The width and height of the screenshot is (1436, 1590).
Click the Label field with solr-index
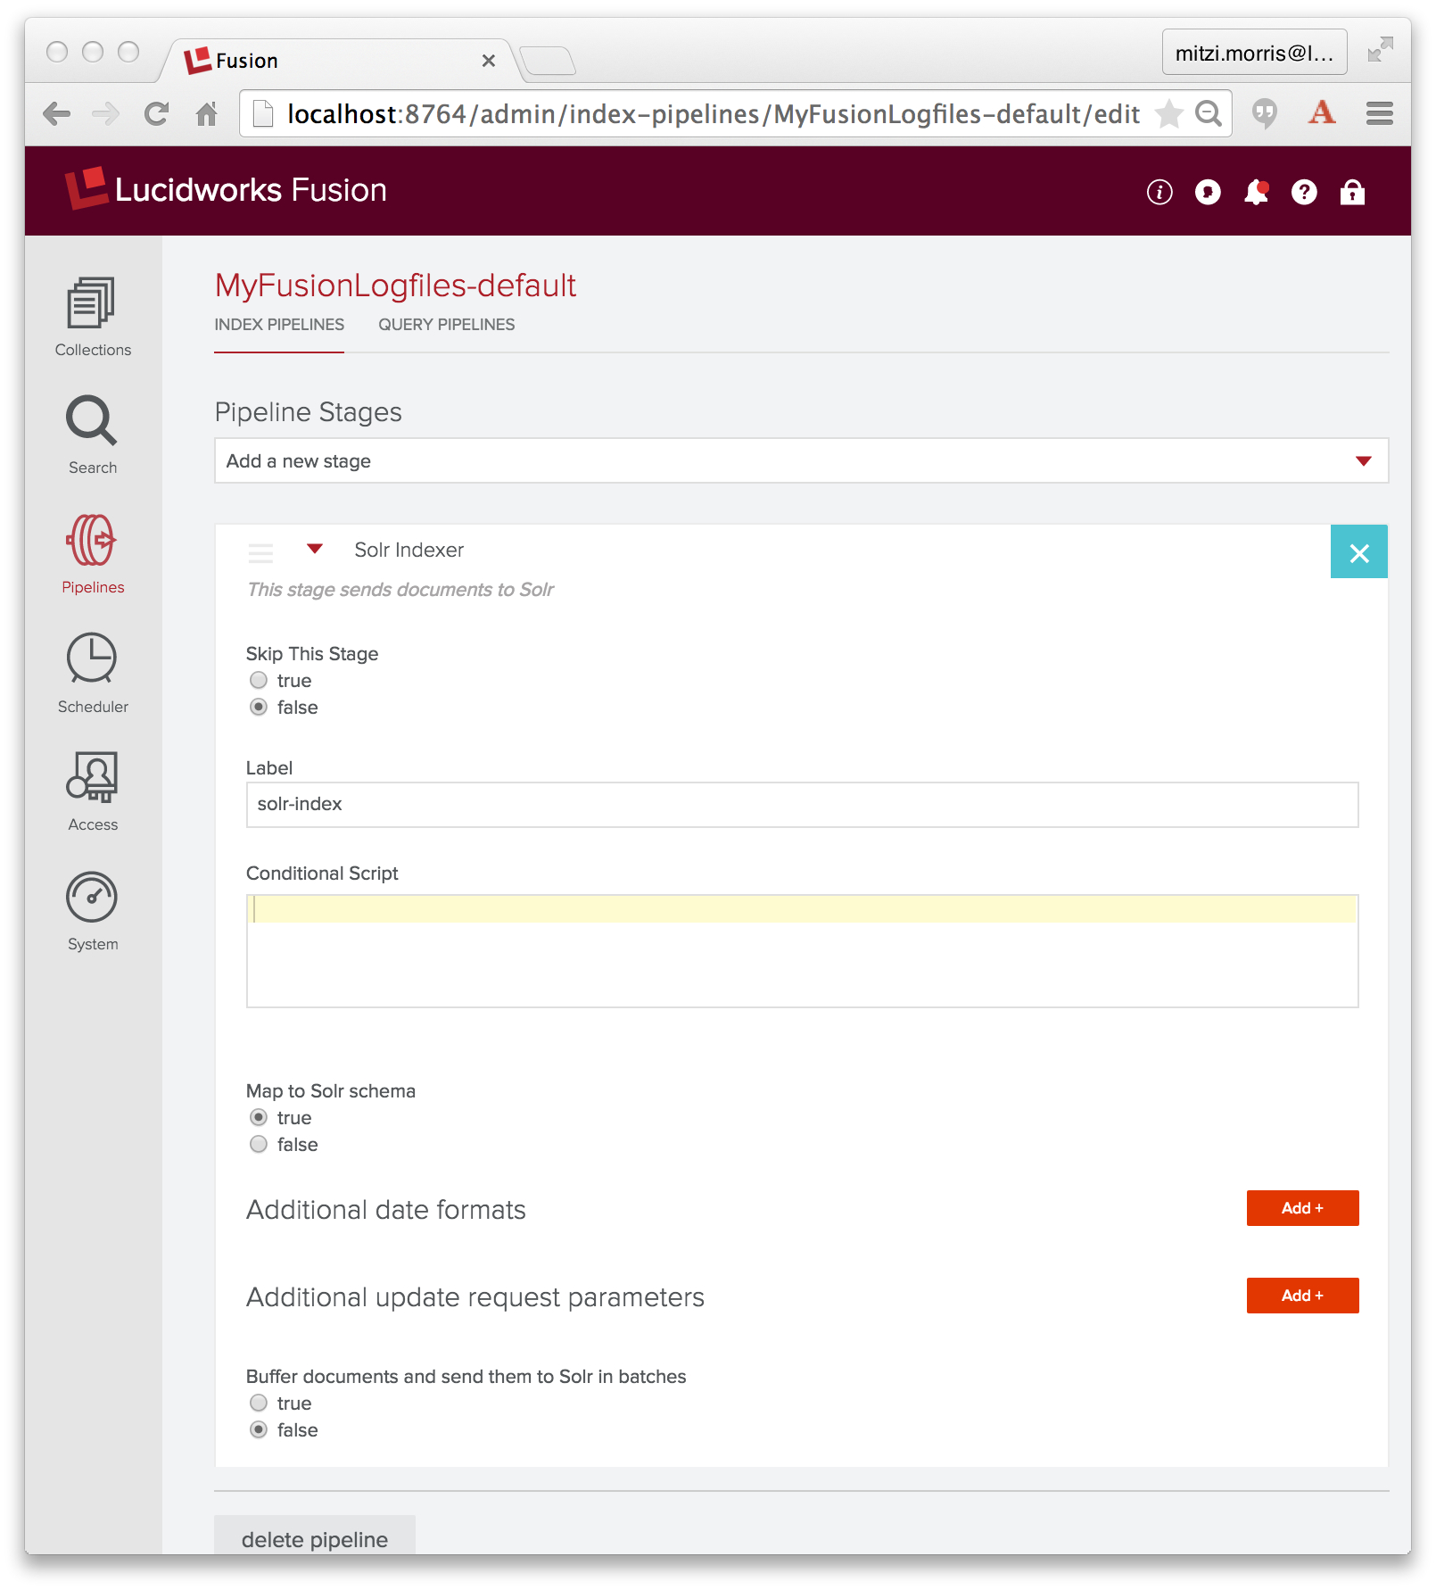click(802, 805)
